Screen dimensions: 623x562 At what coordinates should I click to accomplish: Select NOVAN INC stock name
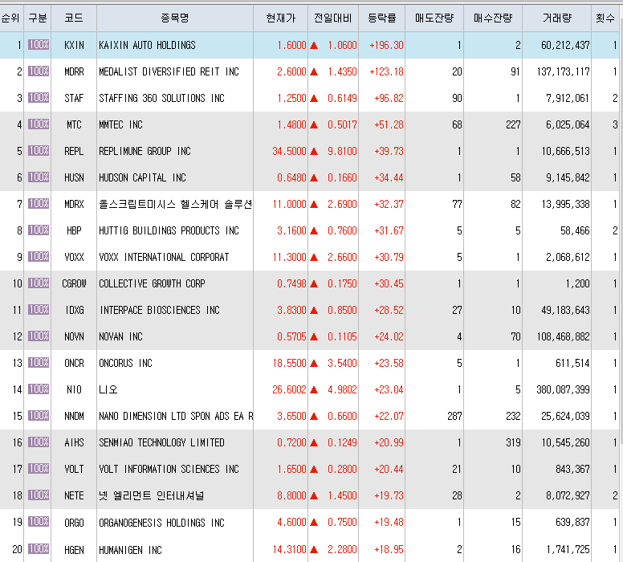point(120,336)
